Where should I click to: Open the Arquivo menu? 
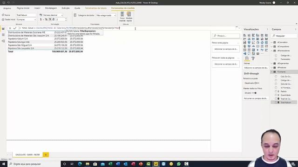coord(7,8)
